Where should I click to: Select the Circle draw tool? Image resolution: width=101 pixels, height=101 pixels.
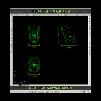pyautogui.click(x=12, y=29)
